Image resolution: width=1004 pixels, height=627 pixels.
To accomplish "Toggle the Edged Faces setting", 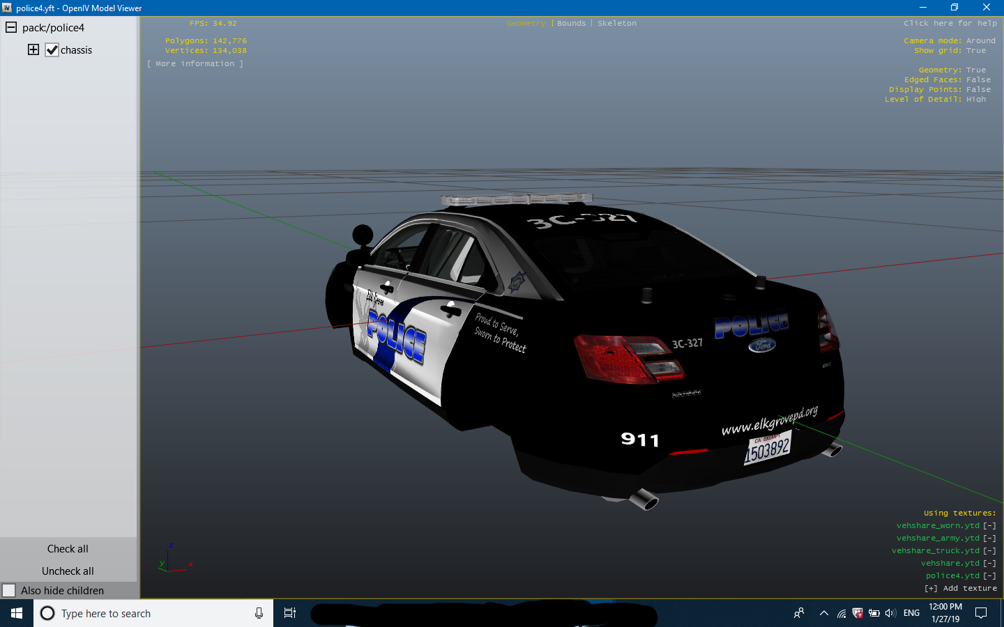I will coord(978,79).
